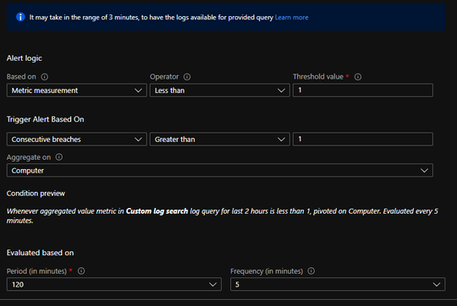Click info icon beside Operator label
Screen dimensions: 457x306
187,77
